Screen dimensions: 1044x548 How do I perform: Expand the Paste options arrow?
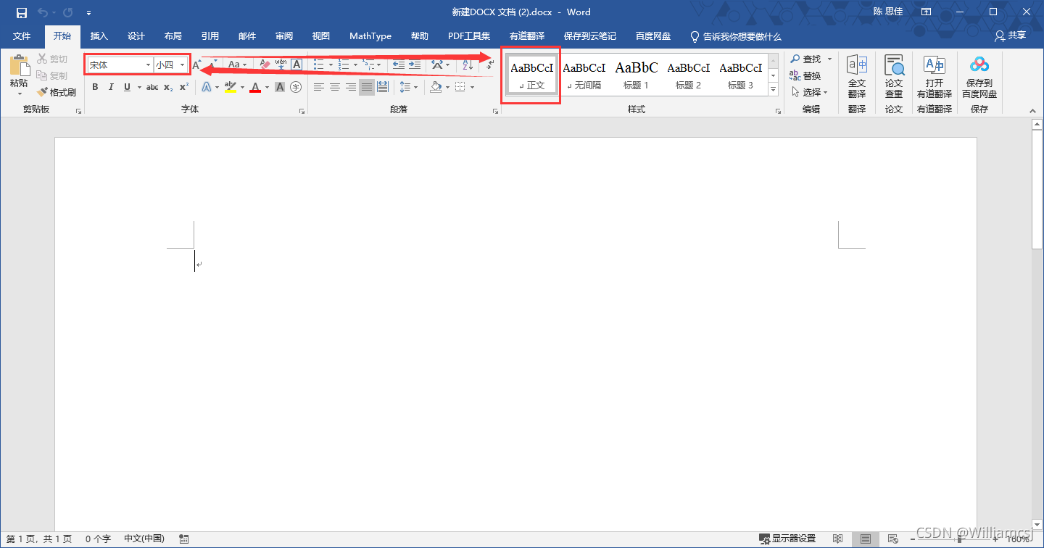pyautogui.click(x=20, y=94)
